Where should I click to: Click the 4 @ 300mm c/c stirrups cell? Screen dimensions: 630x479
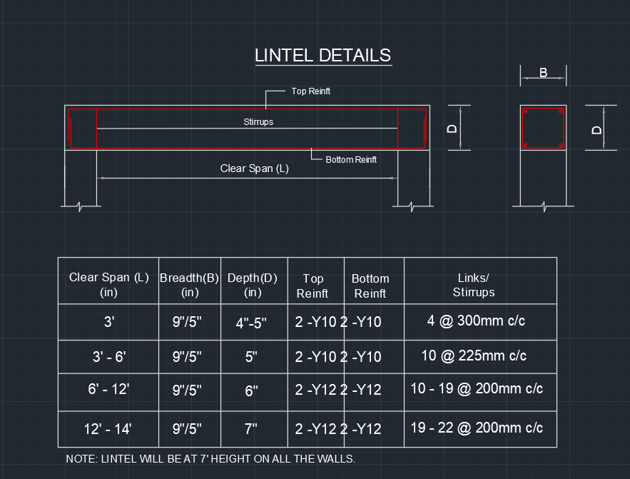point(480,321)
